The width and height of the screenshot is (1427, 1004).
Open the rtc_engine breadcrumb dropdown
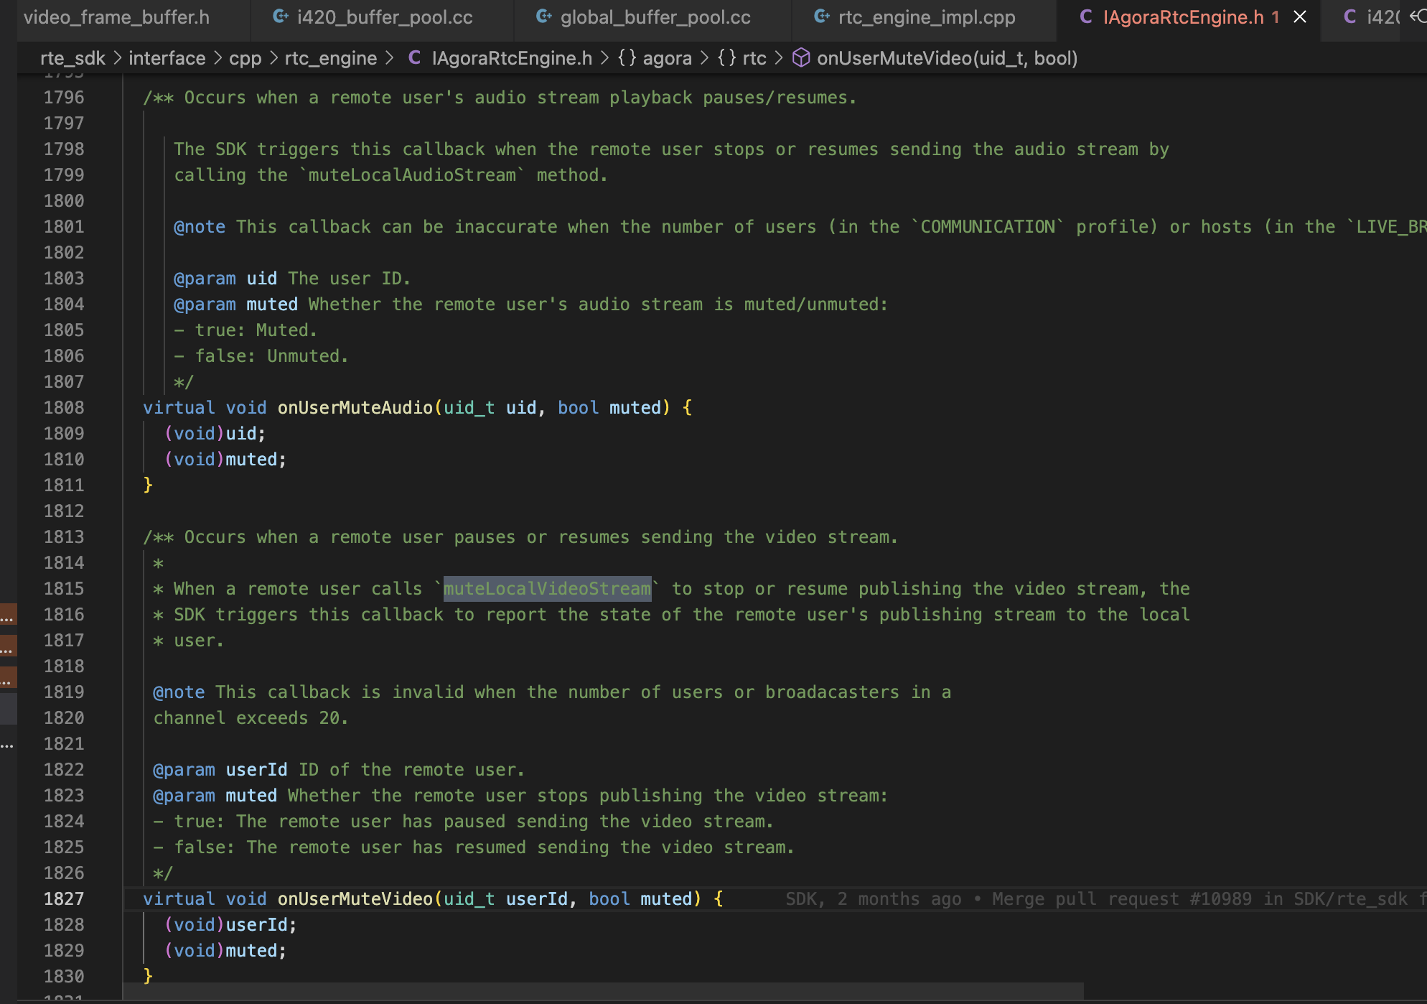coord(330,58)
